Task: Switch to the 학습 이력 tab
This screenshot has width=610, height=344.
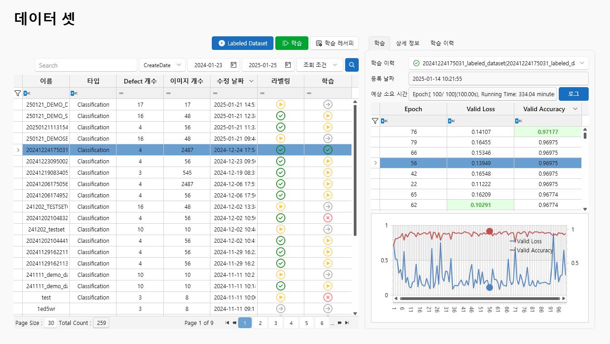Action: [442, 43]
